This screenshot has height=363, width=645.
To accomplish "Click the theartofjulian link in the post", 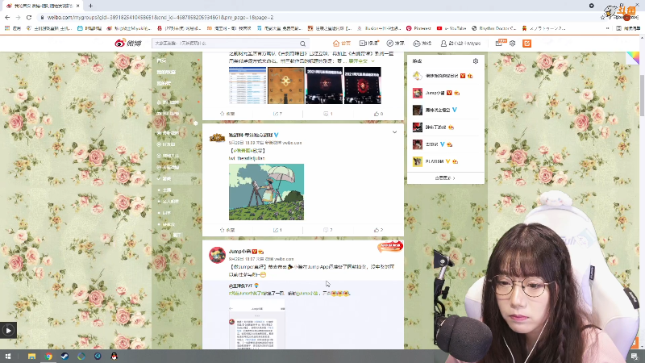I will point(251,158).
